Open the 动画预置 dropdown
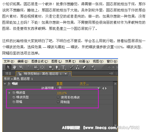Image resolution: width=148 pixels, height=132 pixels. tap(79, 88)
